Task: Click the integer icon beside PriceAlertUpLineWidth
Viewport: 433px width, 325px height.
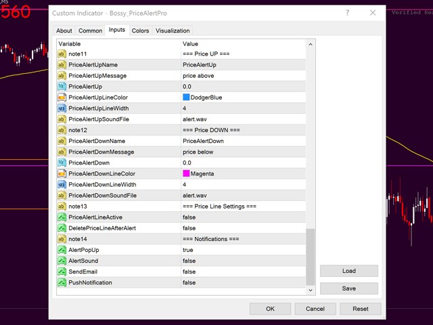Action: click(62, 108)
